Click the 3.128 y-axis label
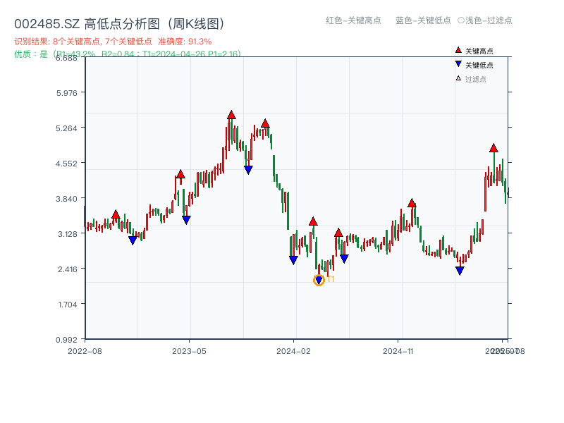This screenshot has height=423, width=564. [x=68, y=234]
